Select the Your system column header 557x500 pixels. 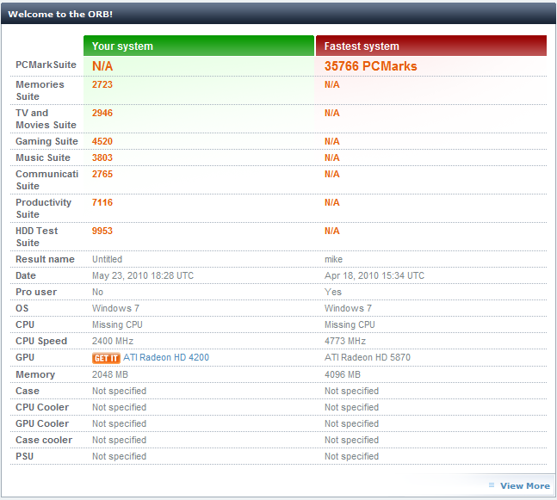199,46
